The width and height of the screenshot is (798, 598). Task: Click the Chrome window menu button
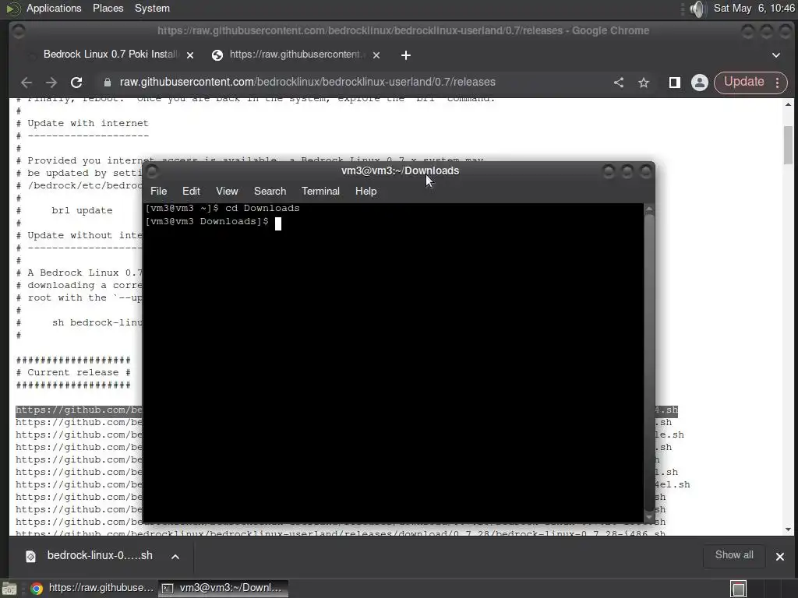(19, 31)
